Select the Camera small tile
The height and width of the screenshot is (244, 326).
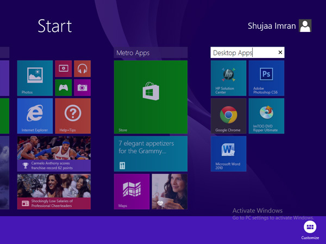coord(82,87)
